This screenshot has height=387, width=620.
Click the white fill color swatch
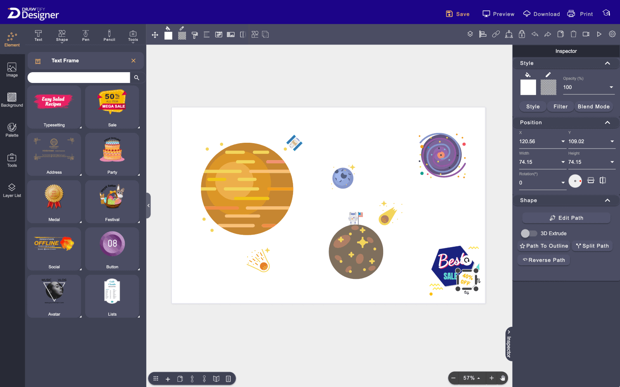[x=528, y=87]
